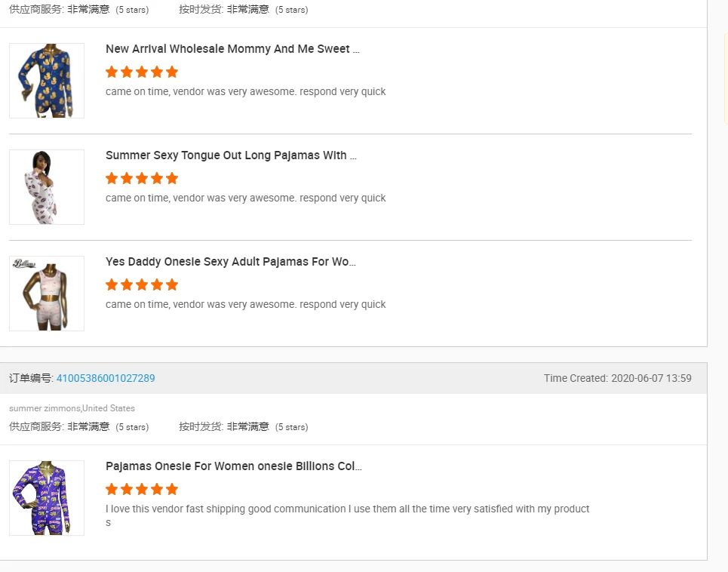Click the white lips-print pajamas thumbnail
The image size is (728, 572).
47,187
